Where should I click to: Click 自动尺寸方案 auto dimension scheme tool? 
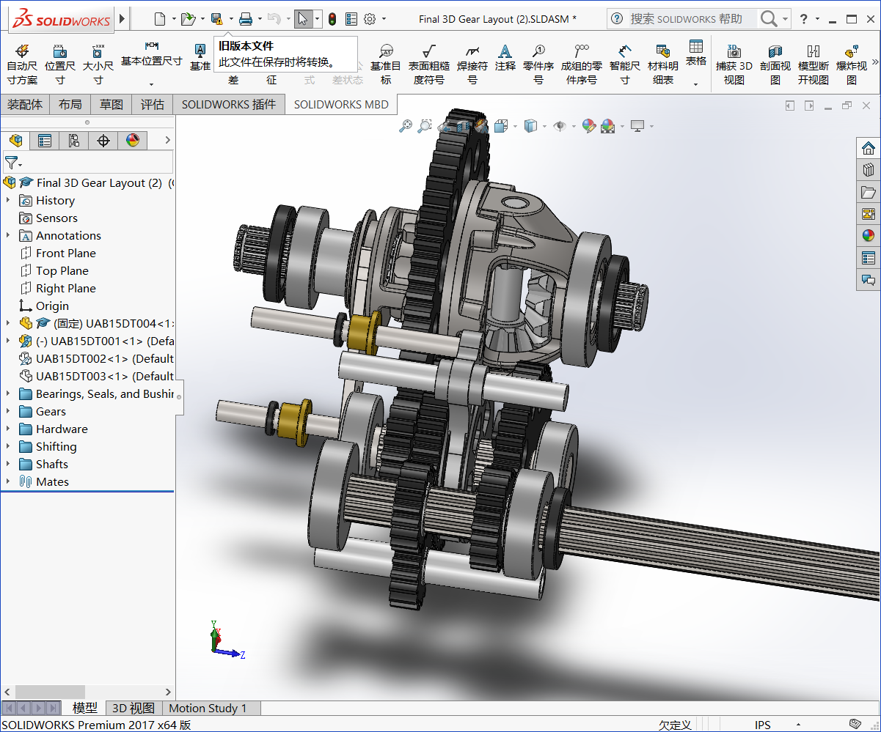(21, 64)
